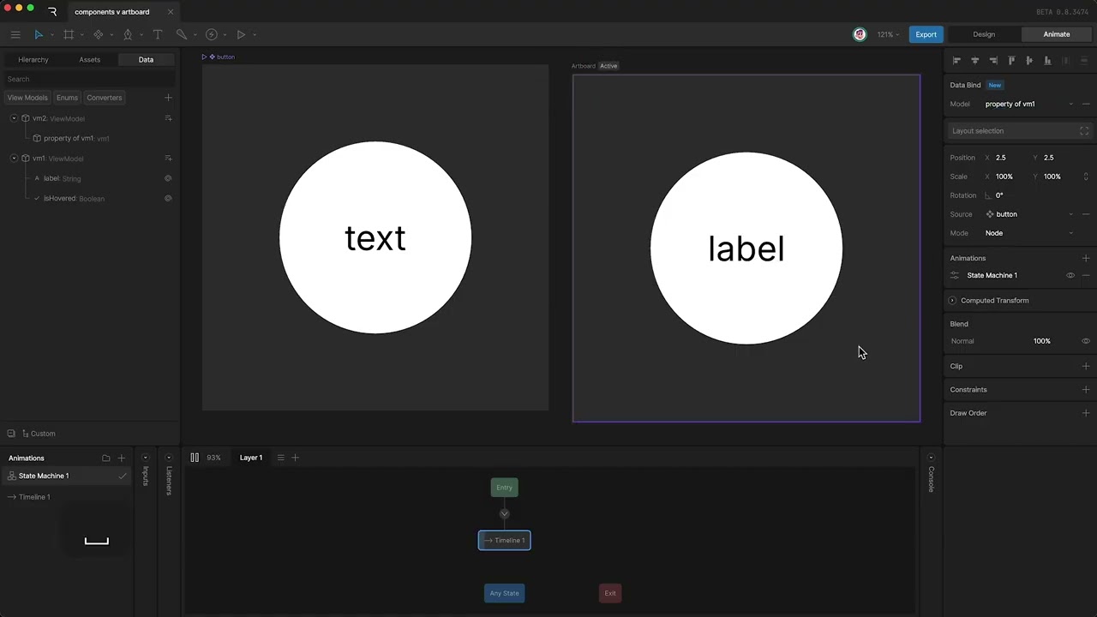Add a Clip with plus
Image resolution: width=1097 pixels, height=617 pixels.
pyautogui.click(x=1086, y=366)
